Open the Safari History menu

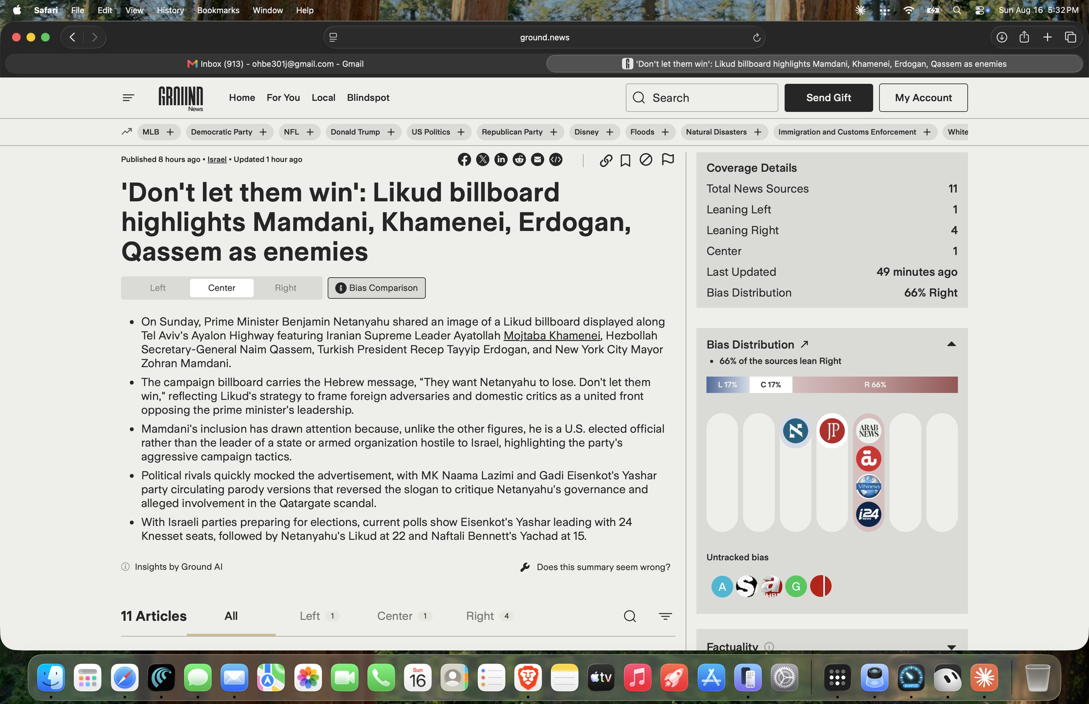[170, 10]
